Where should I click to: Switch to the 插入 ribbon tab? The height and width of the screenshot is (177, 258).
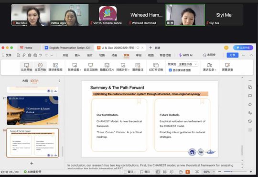(x=77, y=55)
